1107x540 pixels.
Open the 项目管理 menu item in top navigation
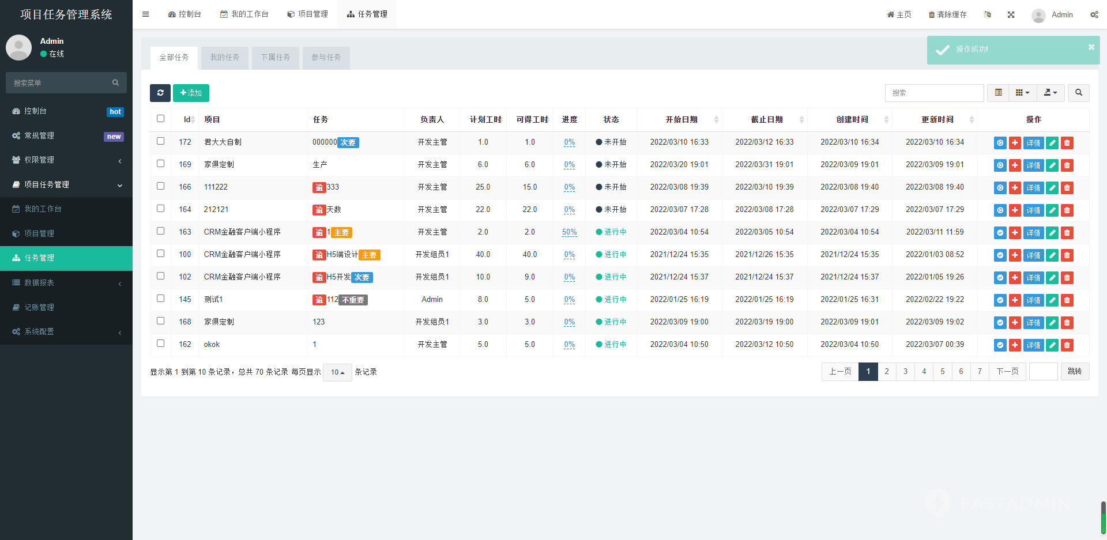click(307, 14)
